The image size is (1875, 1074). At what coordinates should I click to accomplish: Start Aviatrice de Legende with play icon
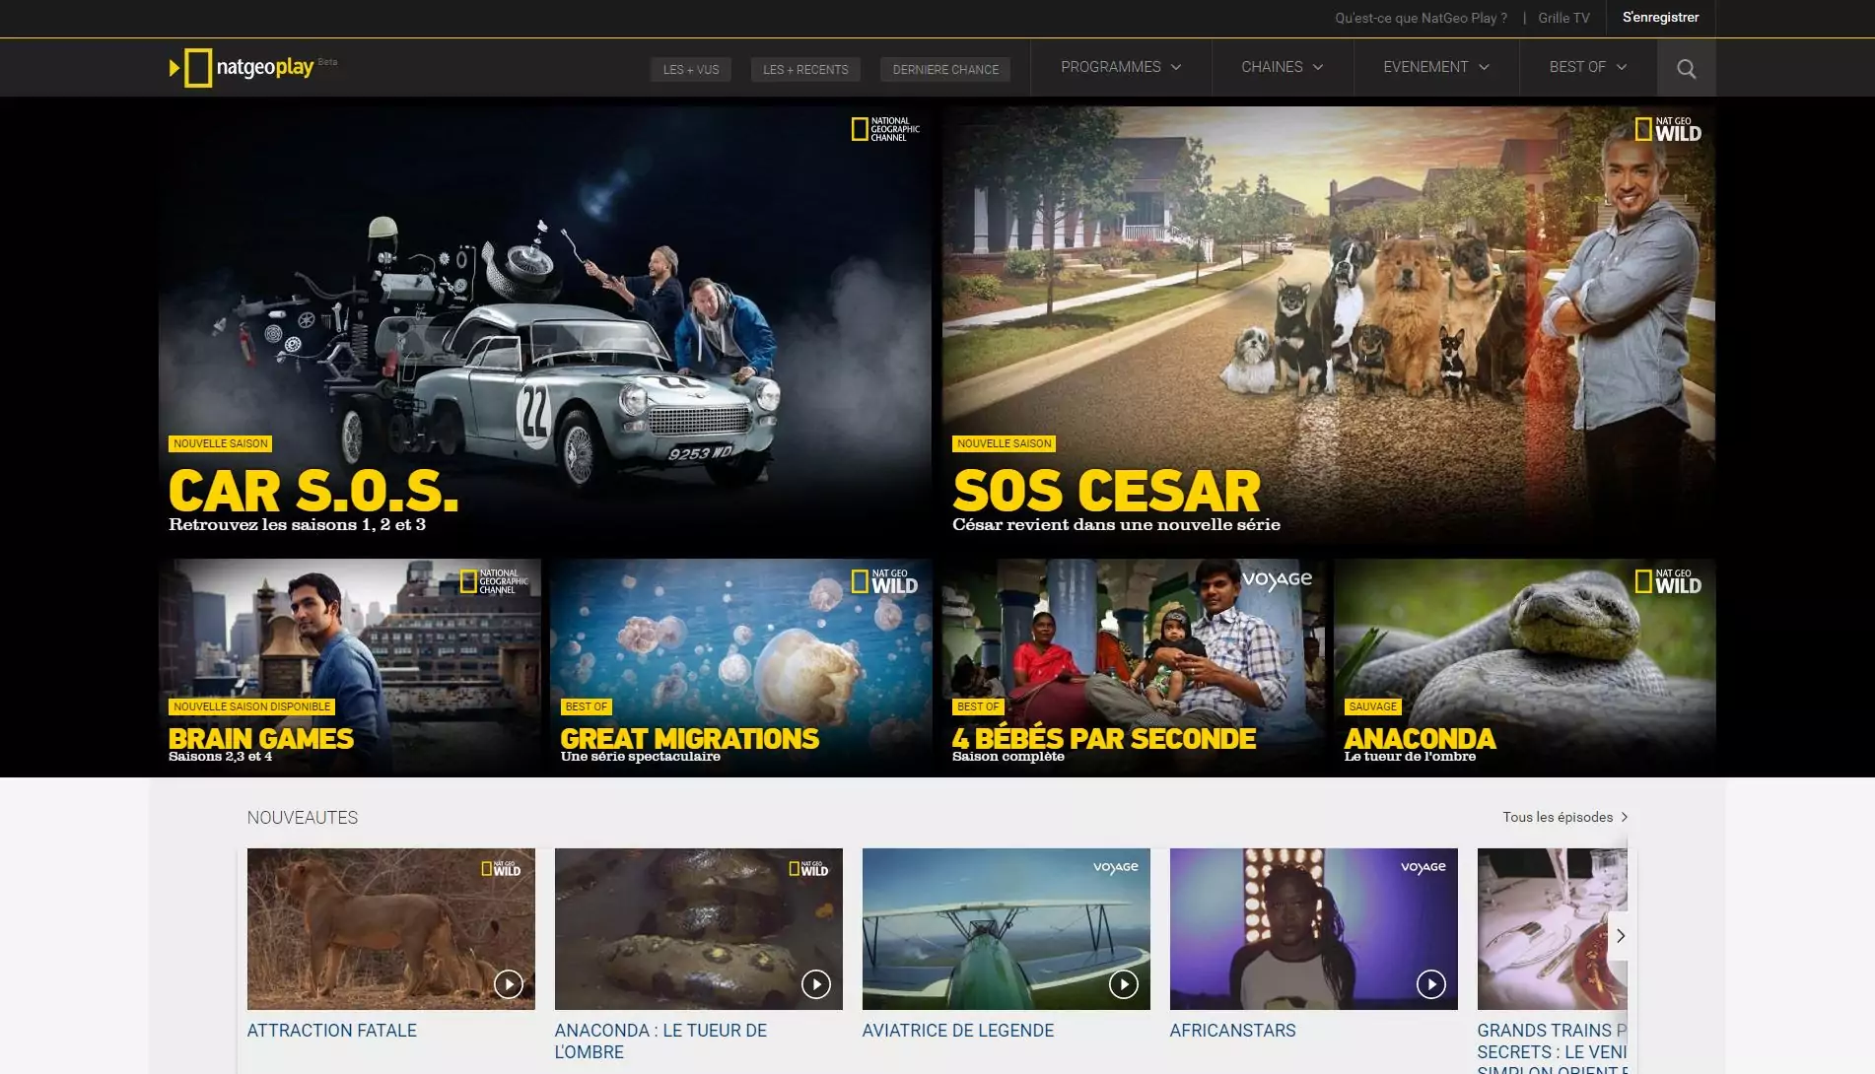tap(1123, 983)
